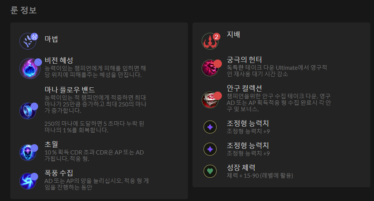Select the 초월 rune icon
The image size is (374, 201).
(28, 152)
